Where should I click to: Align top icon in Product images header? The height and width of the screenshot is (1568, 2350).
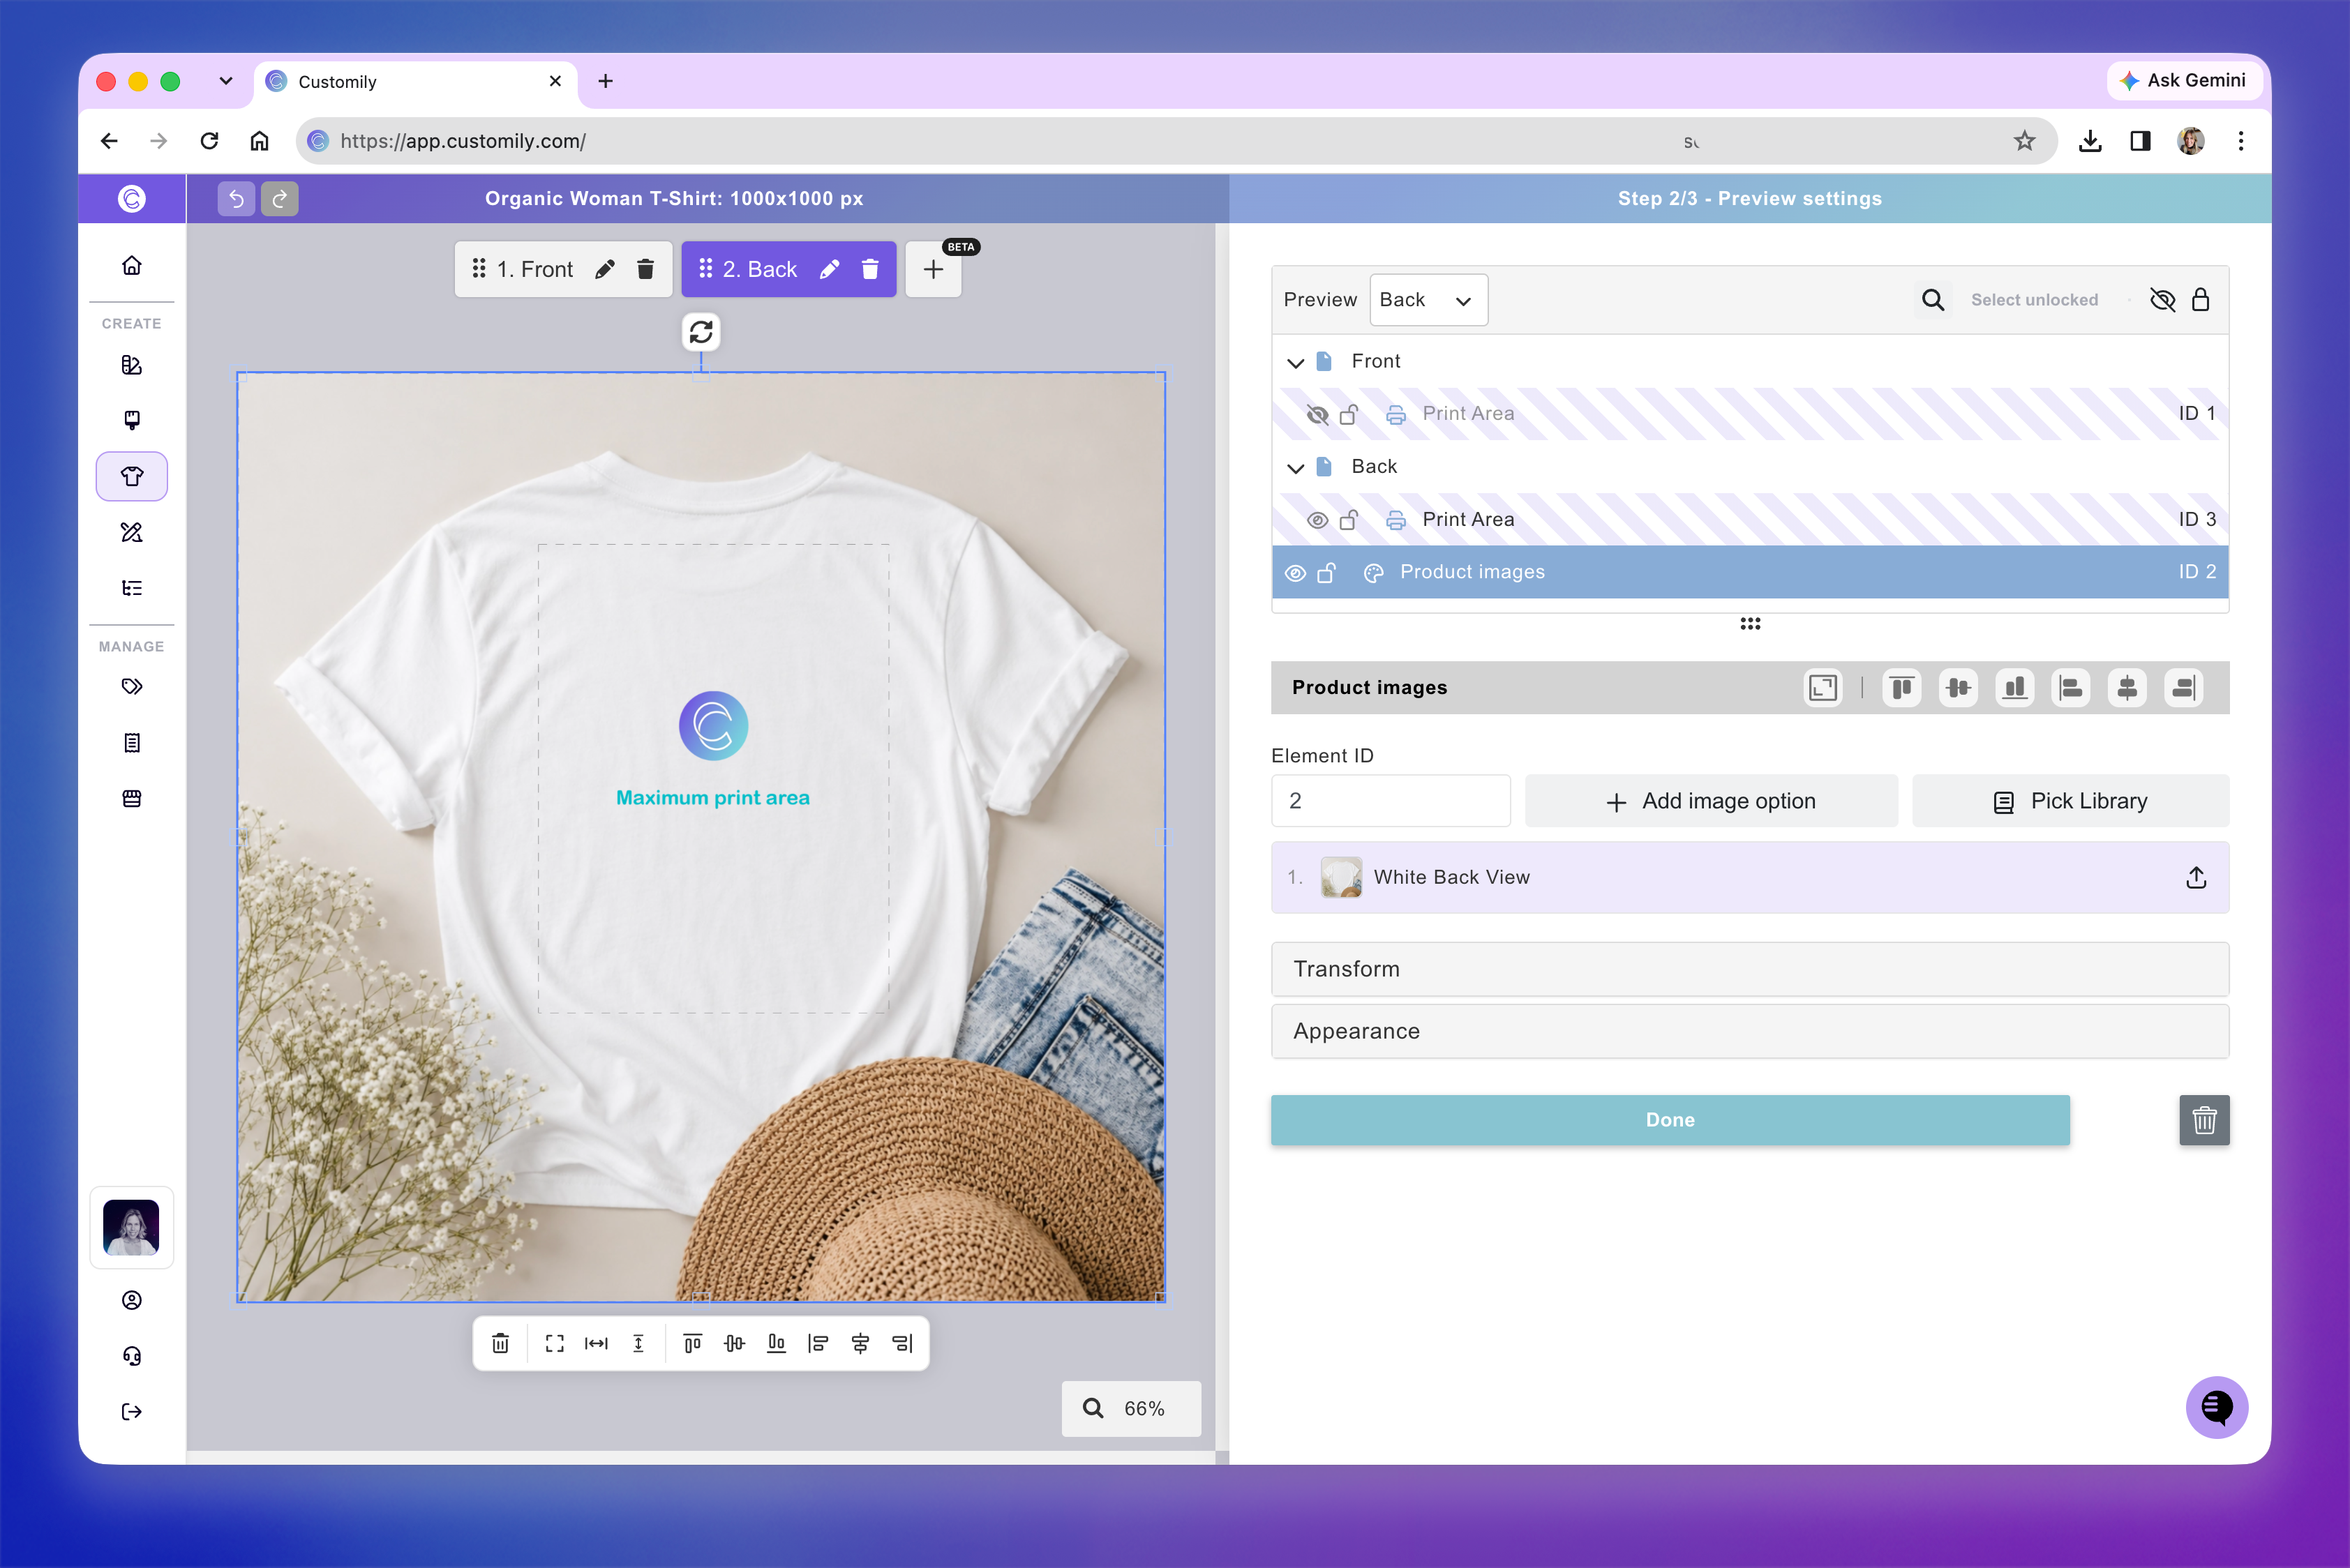[x=1902, y=688]
